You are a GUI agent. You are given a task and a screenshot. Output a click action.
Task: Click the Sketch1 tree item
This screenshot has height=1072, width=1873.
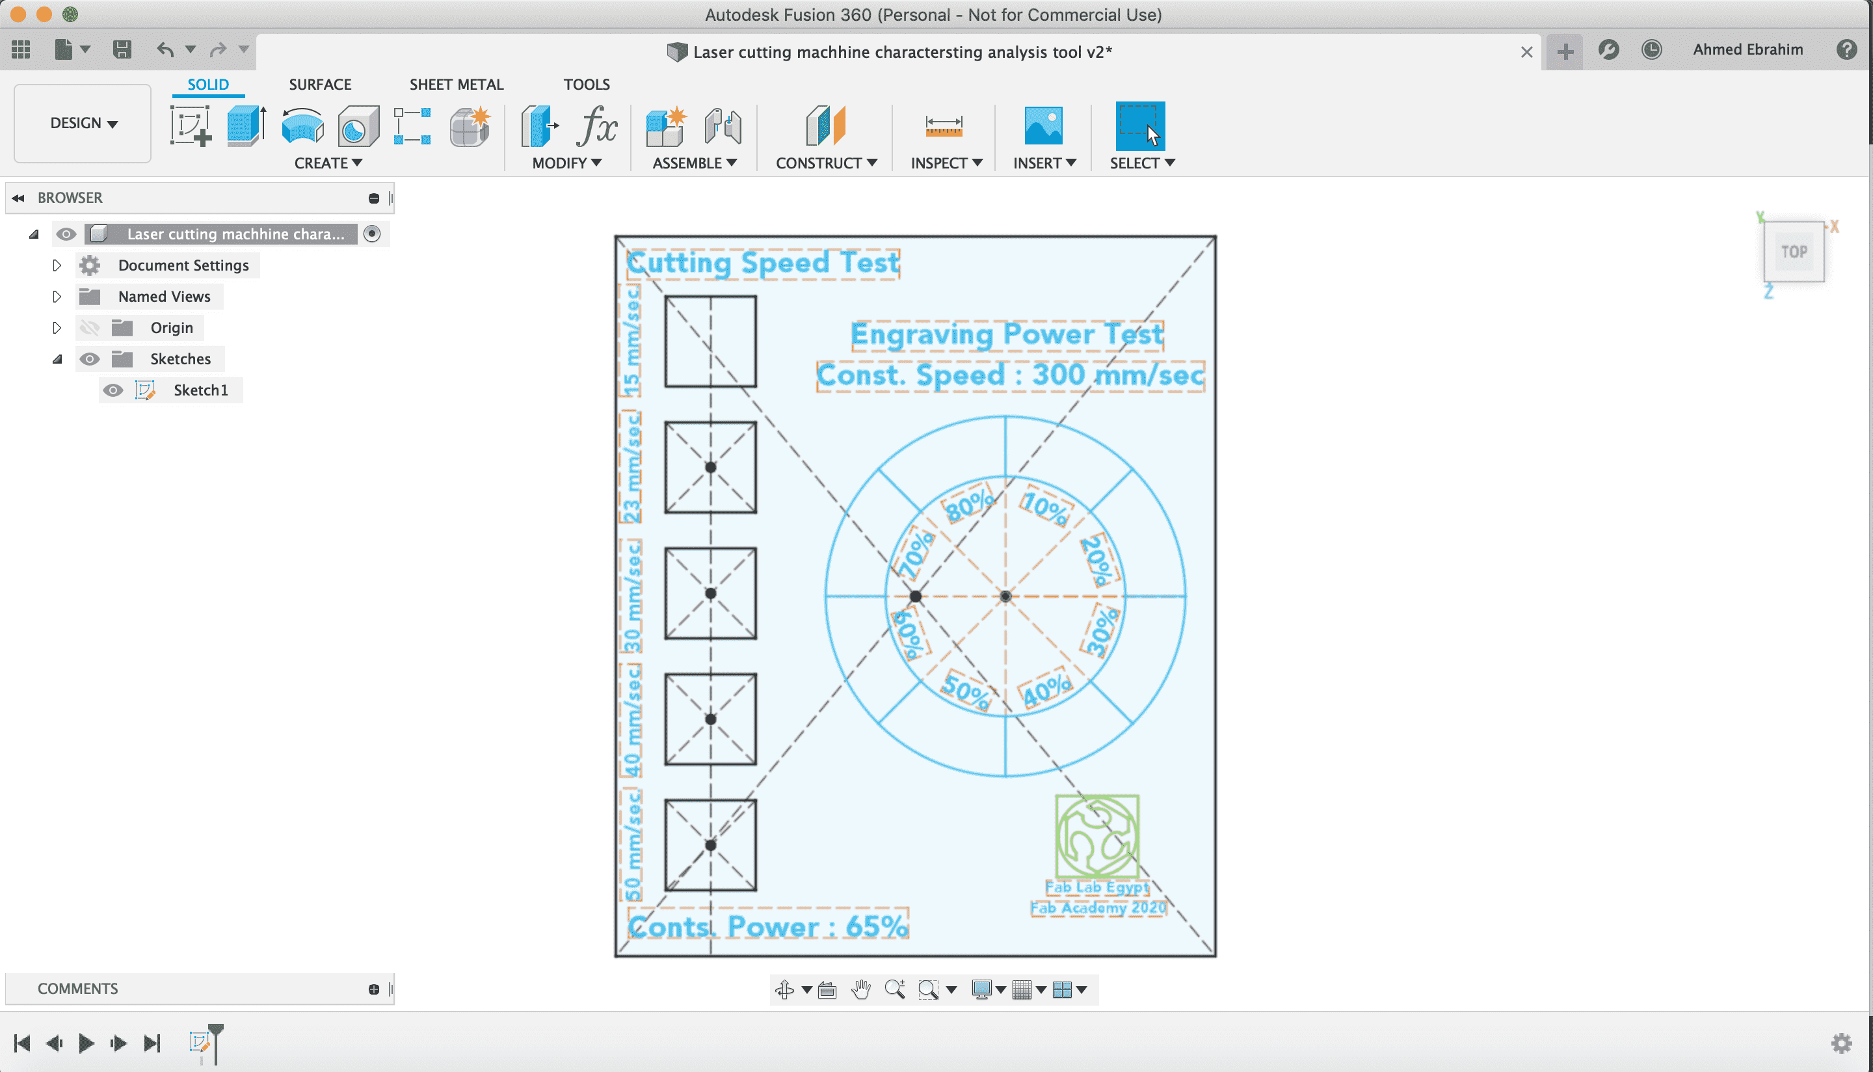[200, 390]
